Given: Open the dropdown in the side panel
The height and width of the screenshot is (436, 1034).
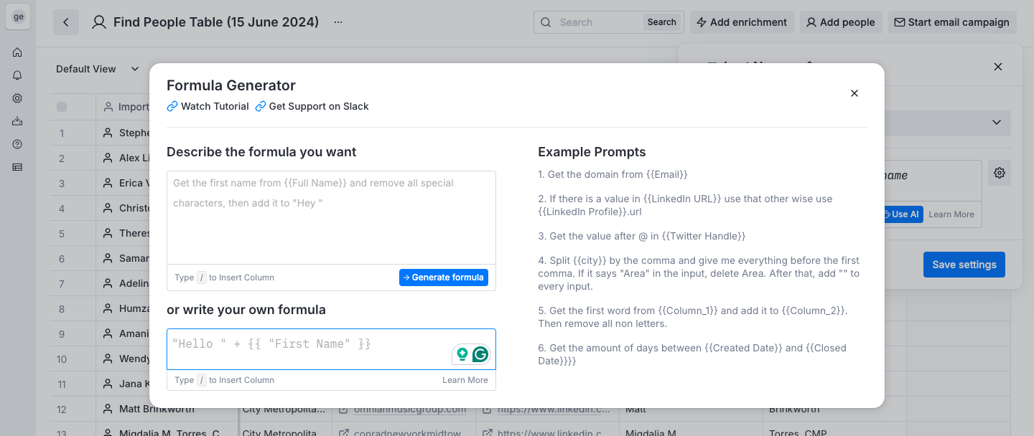Looking at the screenshot, I should (996, 123).
